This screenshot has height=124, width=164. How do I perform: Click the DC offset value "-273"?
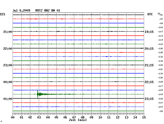point(160,107)
